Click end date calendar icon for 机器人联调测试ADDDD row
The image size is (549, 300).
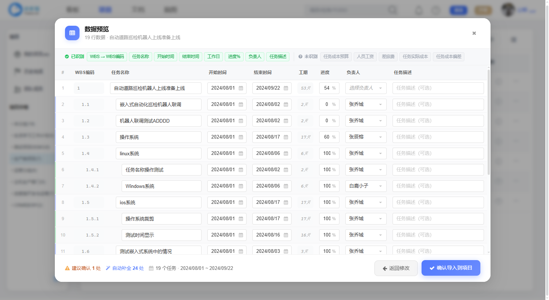click(x=286, y=121)
